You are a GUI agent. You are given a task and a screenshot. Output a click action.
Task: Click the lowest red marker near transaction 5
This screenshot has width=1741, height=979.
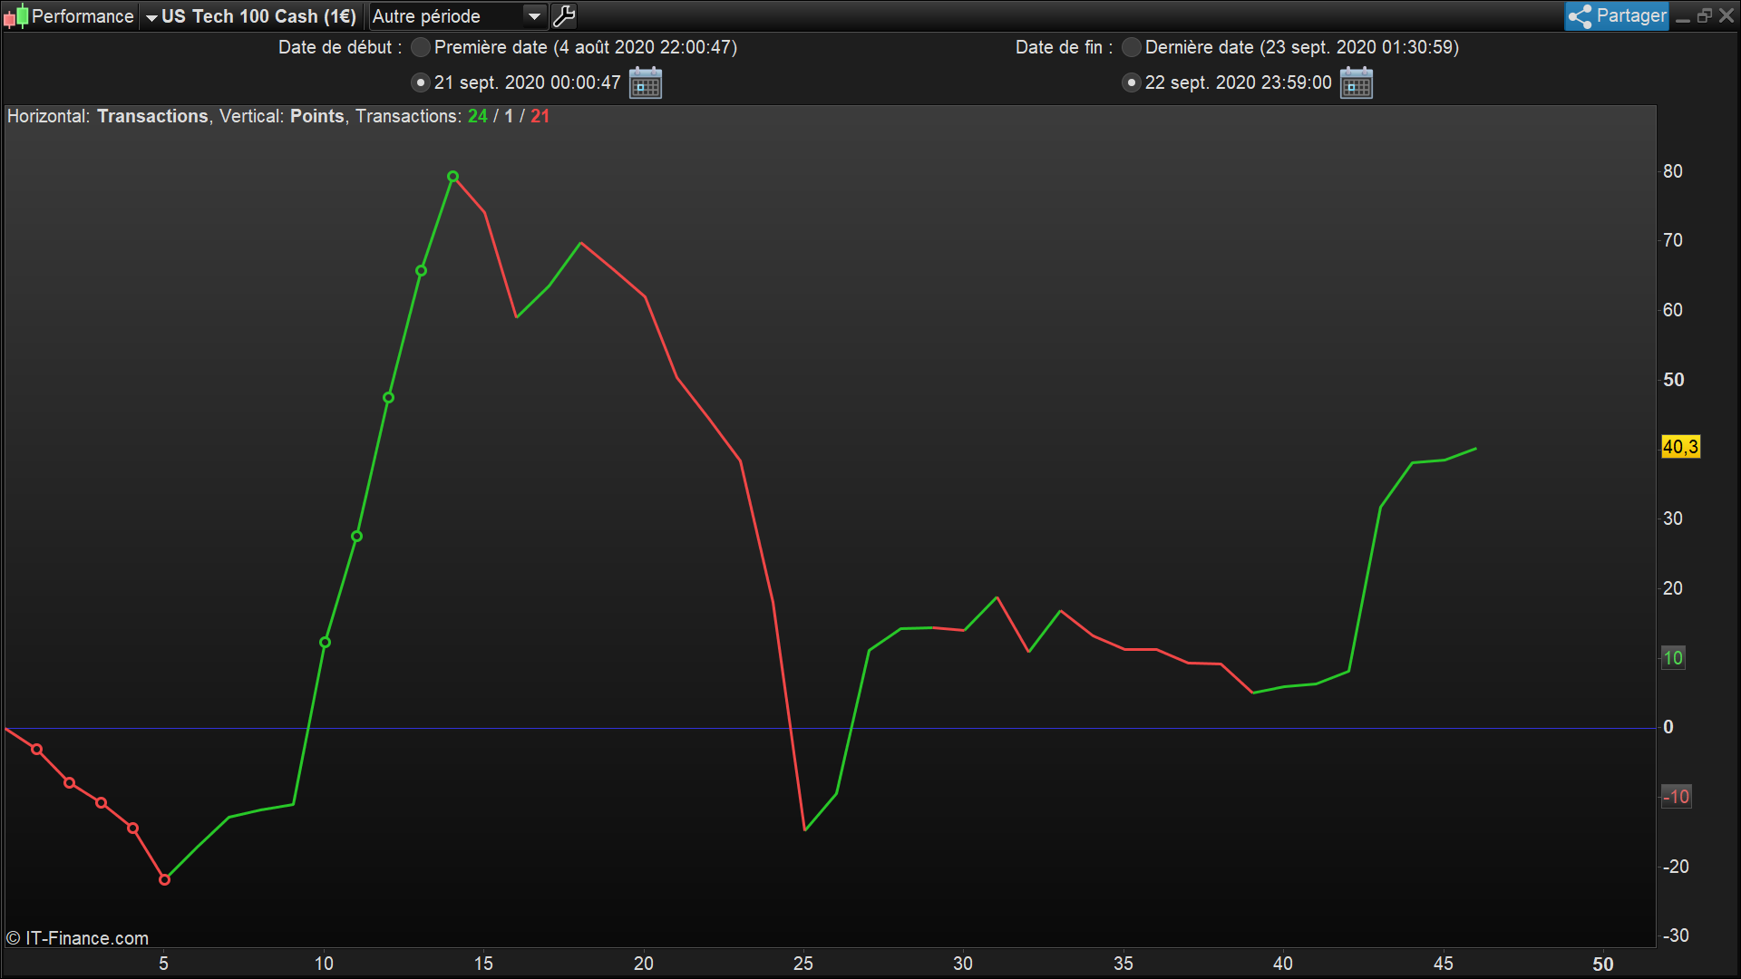(x=164, y=879)
